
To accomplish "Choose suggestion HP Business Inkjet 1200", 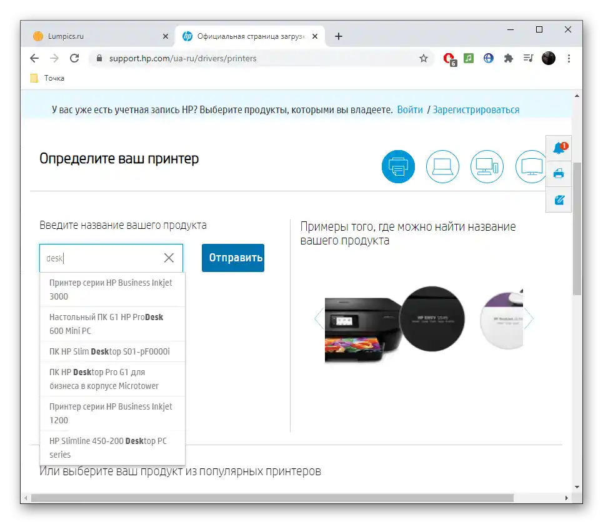I will coord(112,413).
